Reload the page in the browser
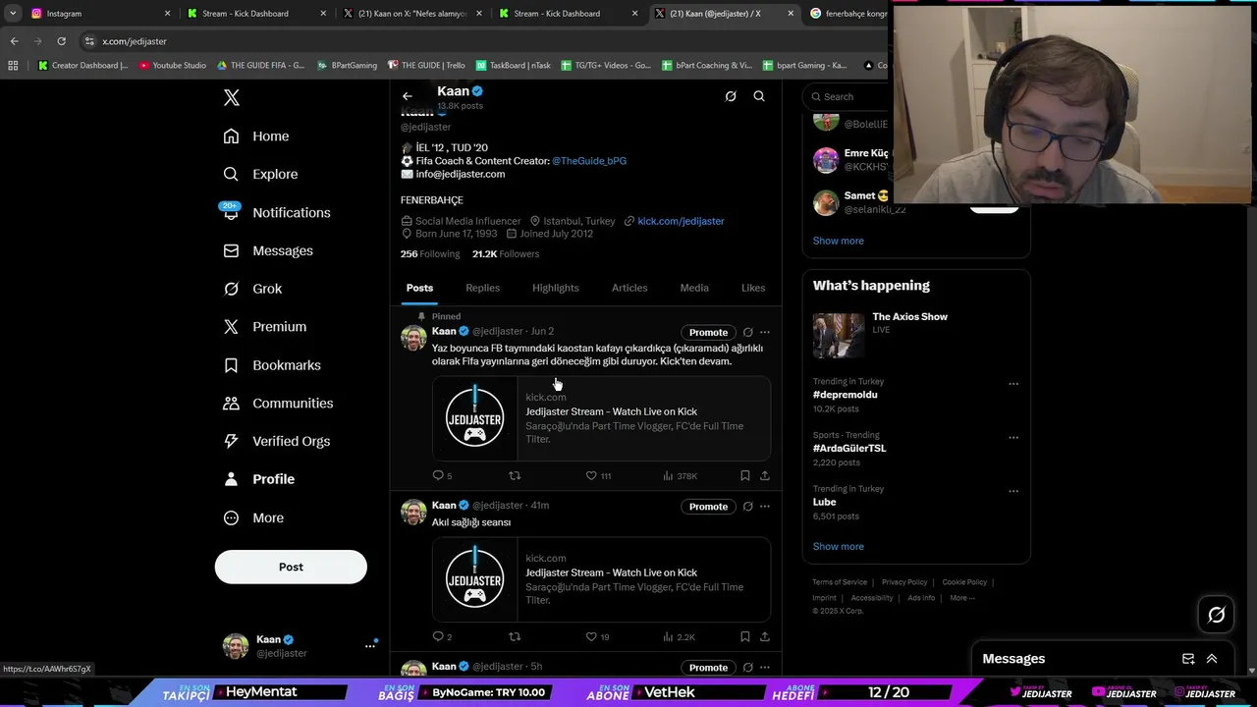Image resolution: width=1257 pixels, height=707 pixels. [61, 41]
